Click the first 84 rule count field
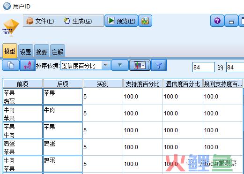244x174 pixels. pyautogui.click(x=204, y=67)
